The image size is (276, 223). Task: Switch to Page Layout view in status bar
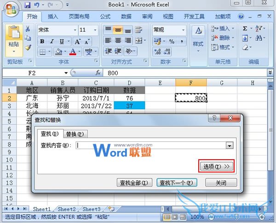point(175,217)
